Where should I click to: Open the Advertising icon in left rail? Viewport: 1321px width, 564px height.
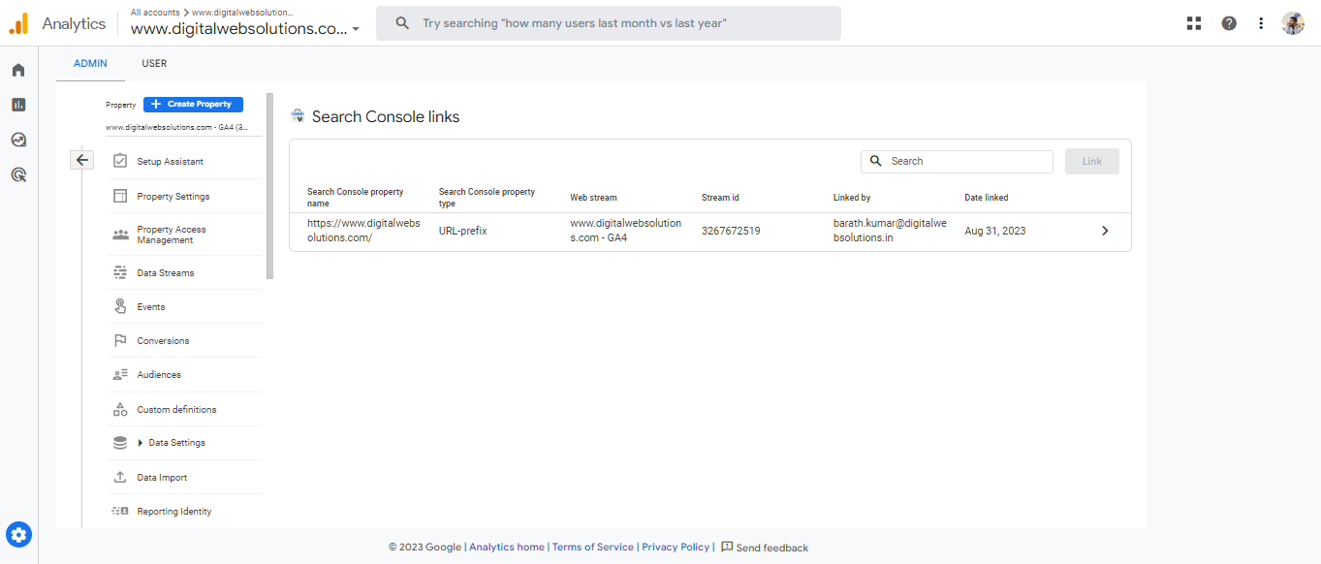(x=18, y=174)
